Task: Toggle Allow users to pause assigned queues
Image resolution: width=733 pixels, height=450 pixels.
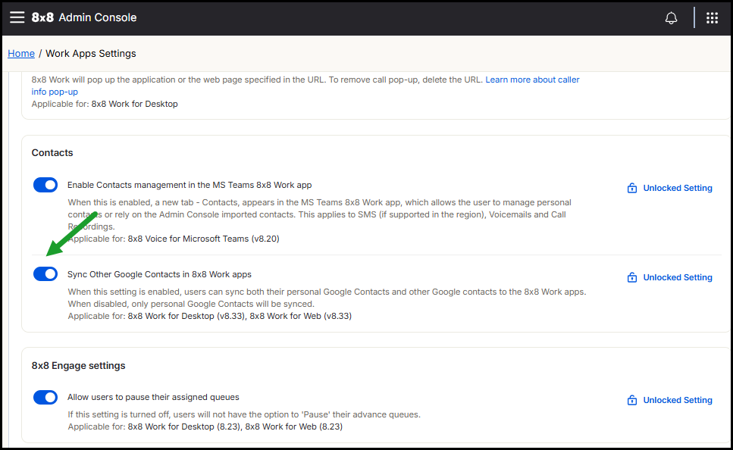Action: (x=45, y=397)
